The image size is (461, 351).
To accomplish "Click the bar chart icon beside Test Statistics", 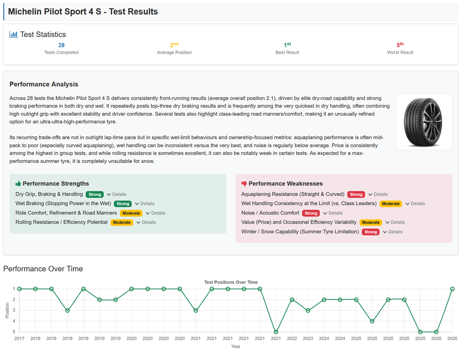I will pos(13,34).
